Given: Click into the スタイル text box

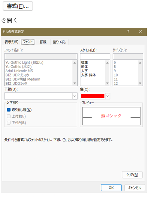Looking at the screenshot, I should [95, 57].
